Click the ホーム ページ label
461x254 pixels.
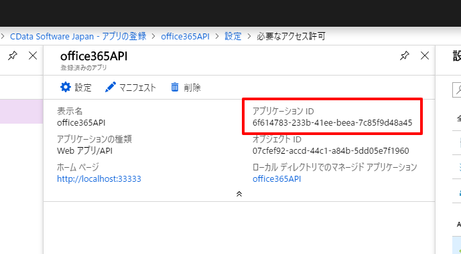tap(78, 167)
